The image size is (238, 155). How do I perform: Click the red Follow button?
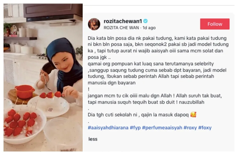(x=215, y=24)
